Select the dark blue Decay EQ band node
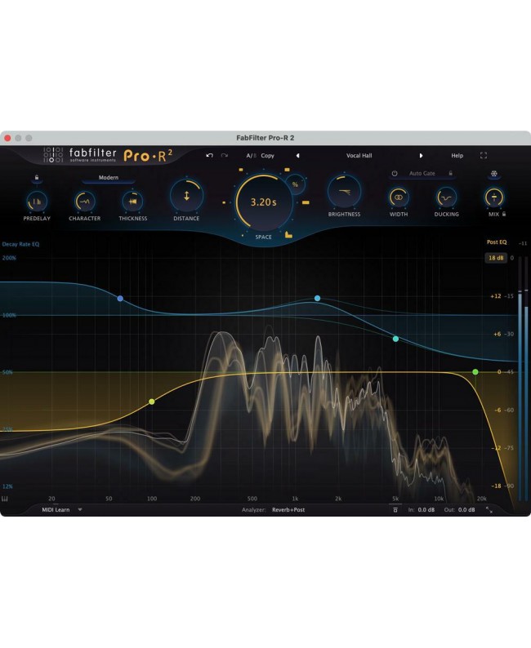Viewport: 531px width, 648px height. (x=120, y=299)
